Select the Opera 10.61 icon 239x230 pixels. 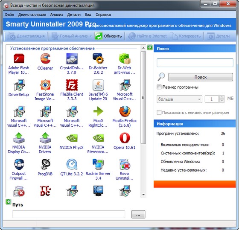pos(125,138)
